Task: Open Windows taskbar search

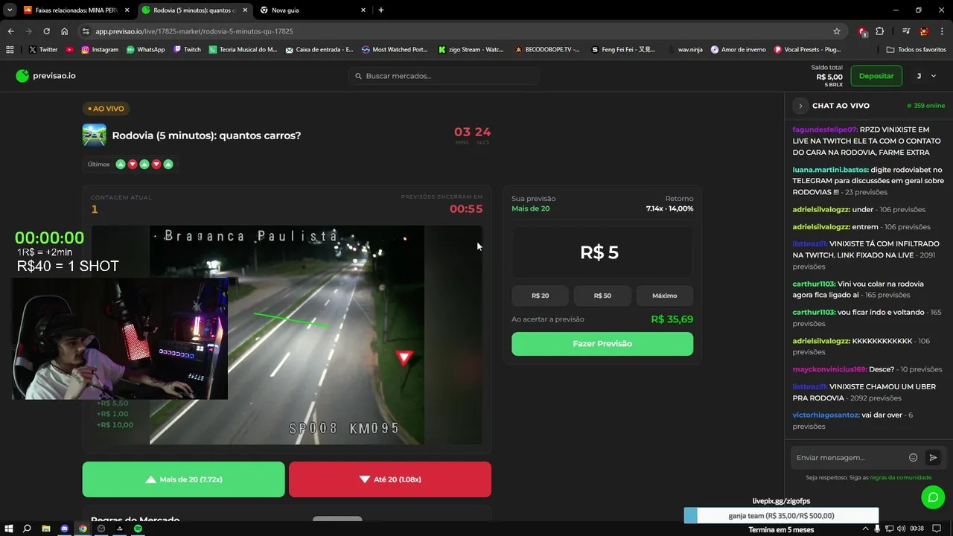Action: point(27,529)
